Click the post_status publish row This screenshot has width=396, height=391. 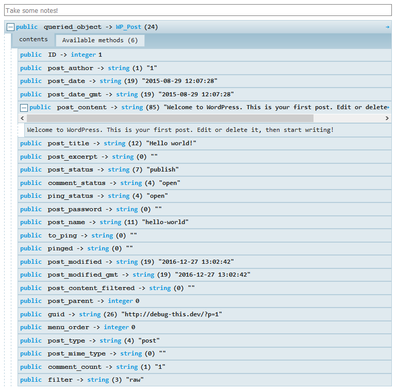(x=205, y=170)
